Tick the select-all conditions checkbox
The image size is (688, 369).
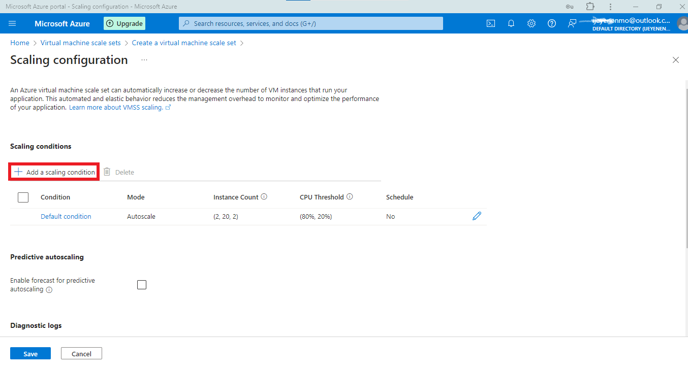23,197
